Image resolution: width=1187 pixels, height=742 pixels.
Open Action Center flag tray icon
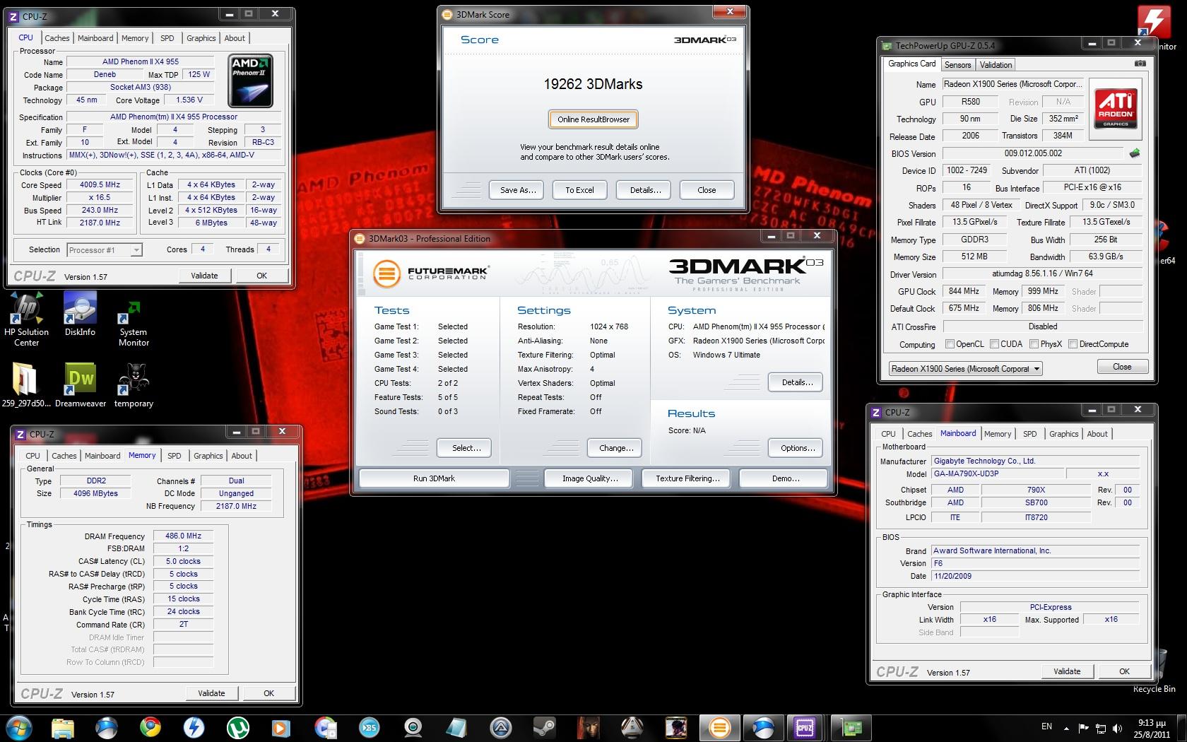coord(1083,728)
